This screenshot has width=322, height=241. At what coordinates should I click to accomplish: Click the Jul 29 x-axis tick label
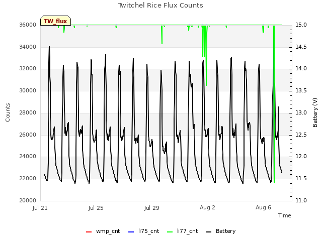152,208
